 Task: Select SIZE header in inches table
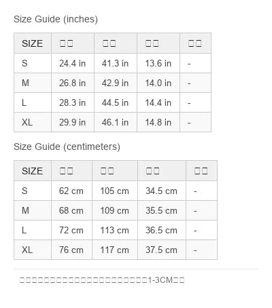click(x=33, y=43)
